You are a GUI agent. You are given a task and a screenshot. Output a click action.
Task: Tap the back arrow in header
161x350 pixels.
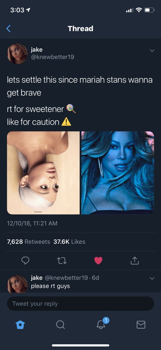8,29
